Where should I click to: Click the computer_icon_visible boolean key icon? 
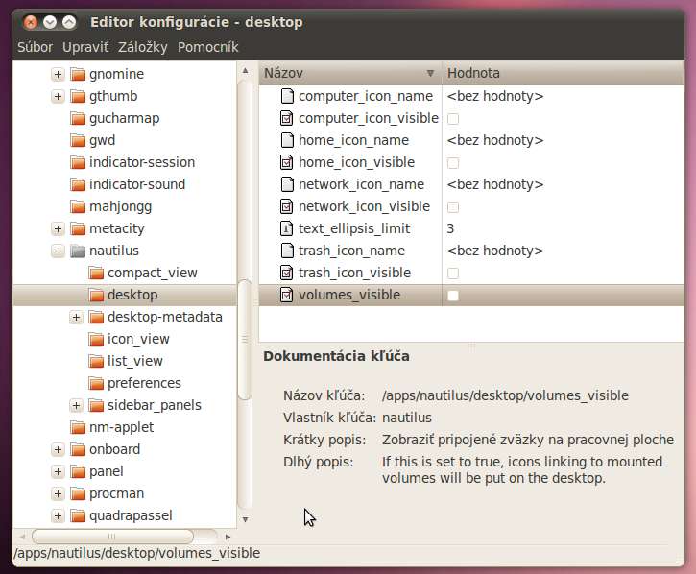[287, 118]
